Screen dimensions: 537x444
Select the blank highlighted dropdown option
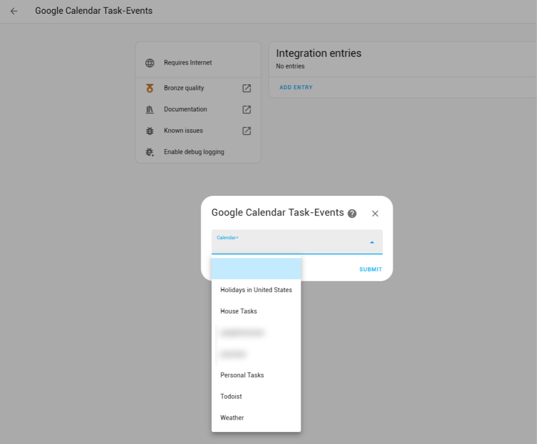(x=256, y=269)
